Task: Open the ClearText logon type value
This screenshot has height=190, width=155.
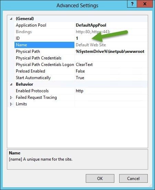Action: [x=111, y=65]
